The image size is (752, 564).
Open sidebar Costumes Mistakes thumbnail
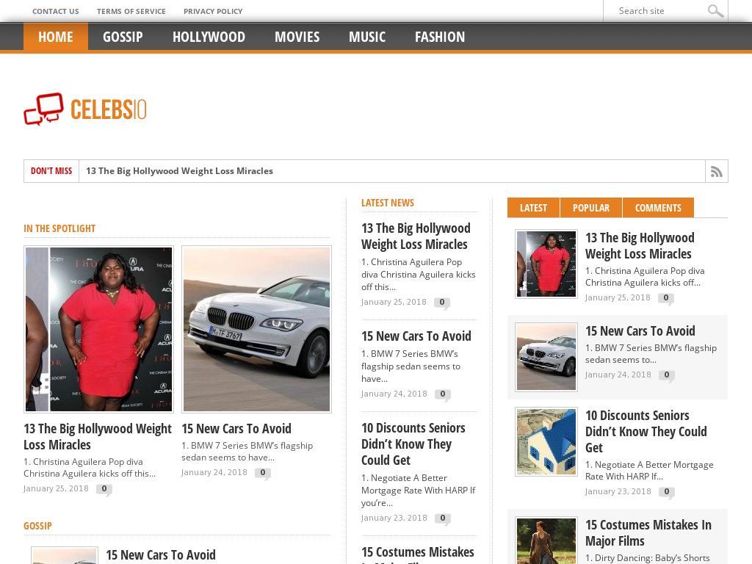[x=546, y=540]
